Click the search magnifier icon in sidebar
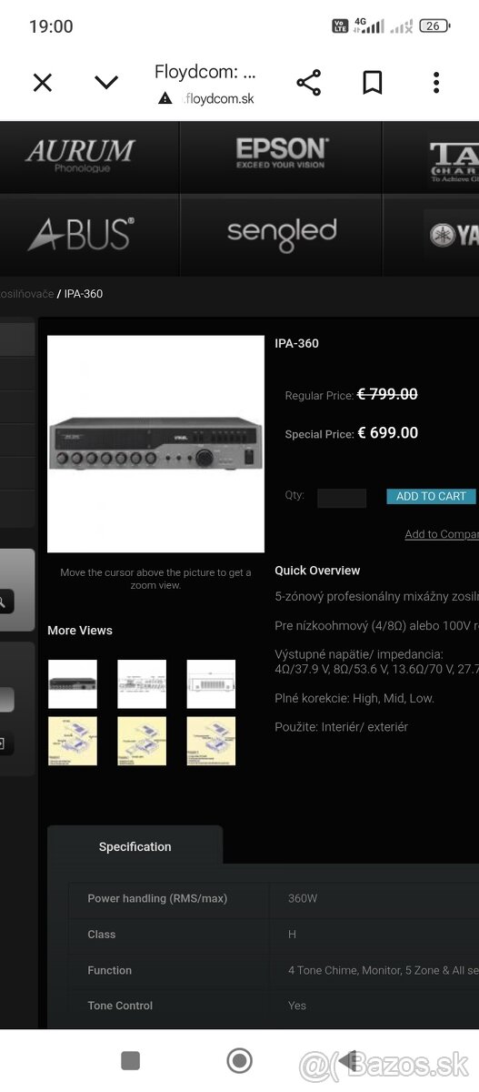This screenshot has width=479, height=1092. 4,601
